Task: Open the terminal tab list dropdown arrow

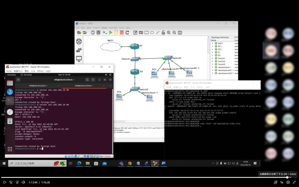Action: (110, 85)
